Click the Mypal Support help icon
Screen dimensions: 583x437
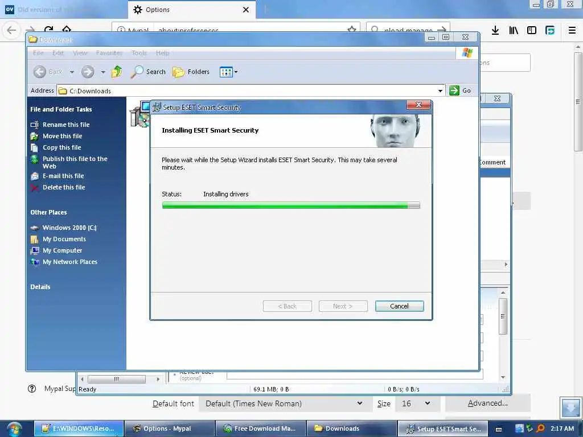[32, 389]
